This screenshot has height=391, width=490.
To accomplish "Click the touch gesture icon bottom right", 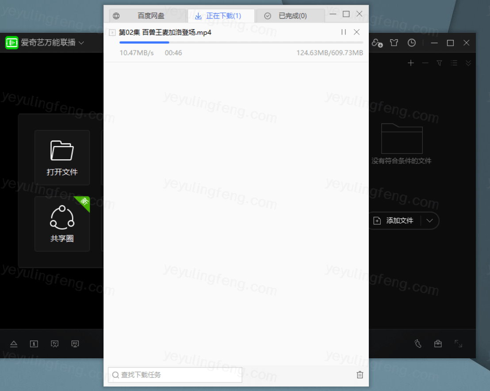I will (418, 344).
